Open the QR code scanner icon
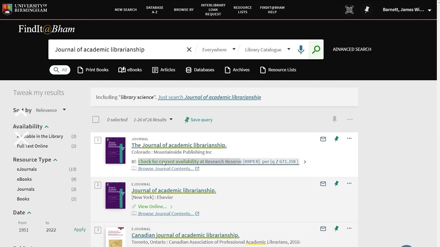The height and width of the screenshot is (247, 440). pos(349,10)
